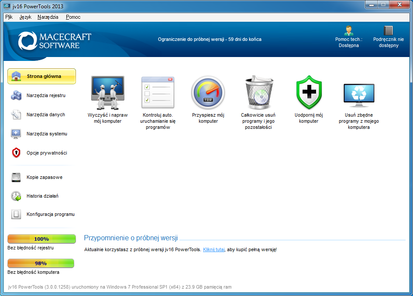Image resolution: width=413 pixels, height=296 pixels.
Task: Click the Kopie zapasowe drive icon
Action: [16, 177]
